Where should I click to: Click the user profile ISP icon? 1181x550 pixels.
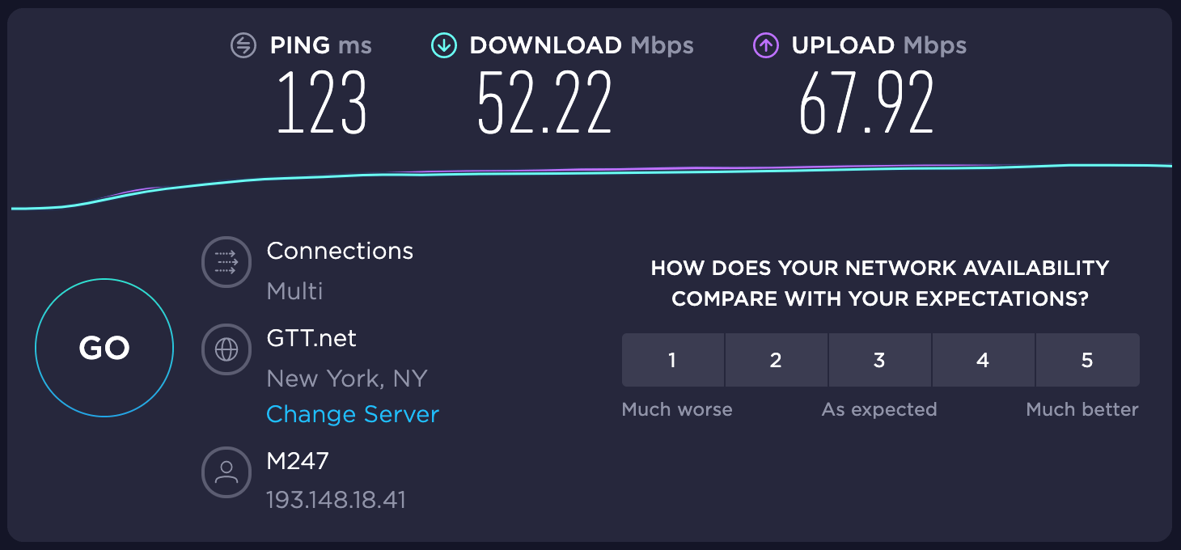(226, 472)
